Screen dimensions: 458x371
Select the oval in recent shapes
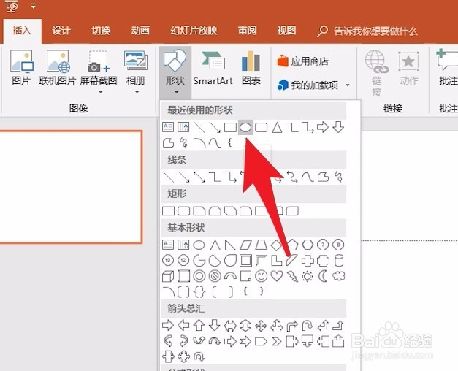[245, 127]
